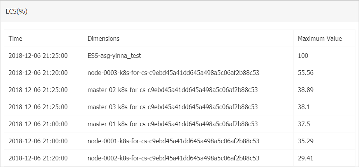Click the ECS(%) panel title

(x=16, y=12)
